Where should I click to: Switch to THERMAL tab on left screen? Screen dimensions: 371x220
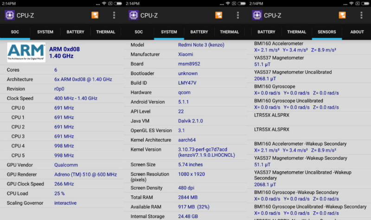point(106,32)
